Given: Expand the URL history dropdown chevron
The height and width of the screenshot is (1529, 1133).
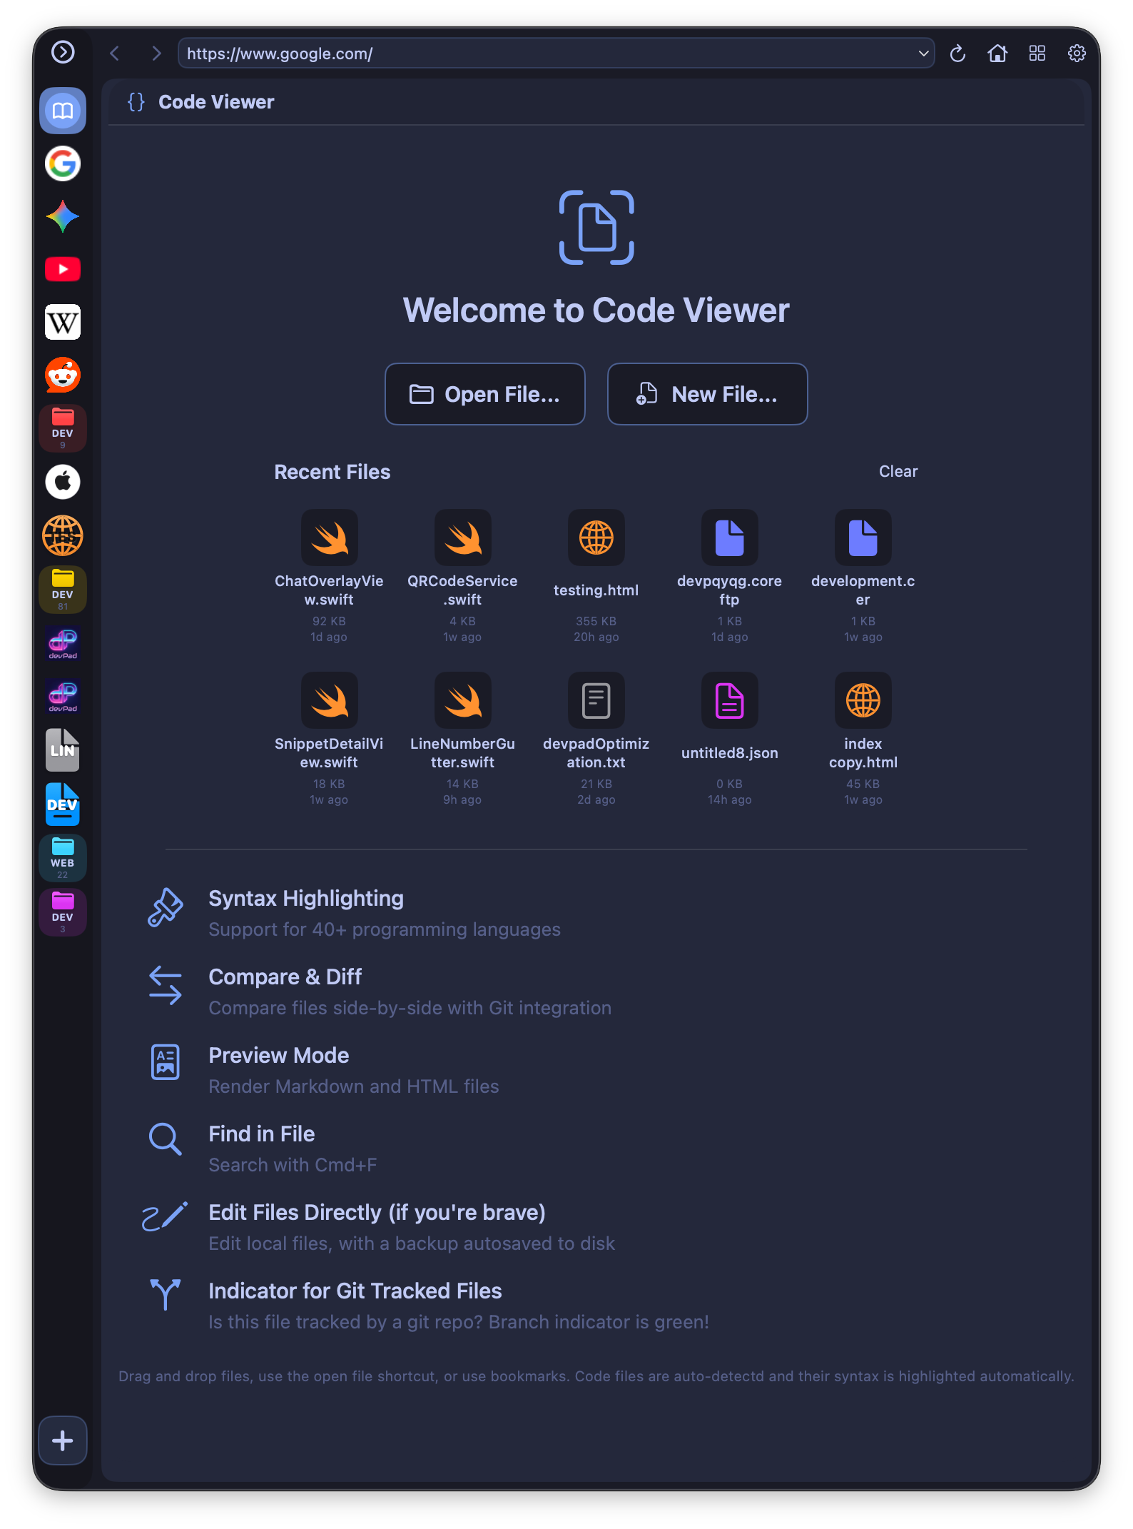Looking at the screenshot, I should coord(923,54).
